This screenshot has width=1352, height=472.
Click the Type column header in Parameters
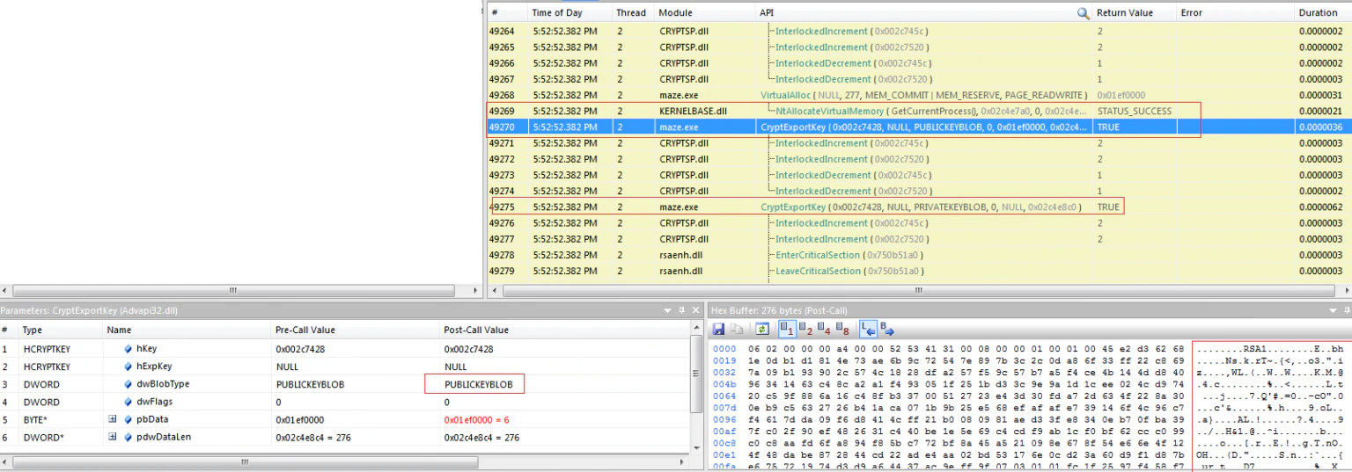[x=60, y=330]
